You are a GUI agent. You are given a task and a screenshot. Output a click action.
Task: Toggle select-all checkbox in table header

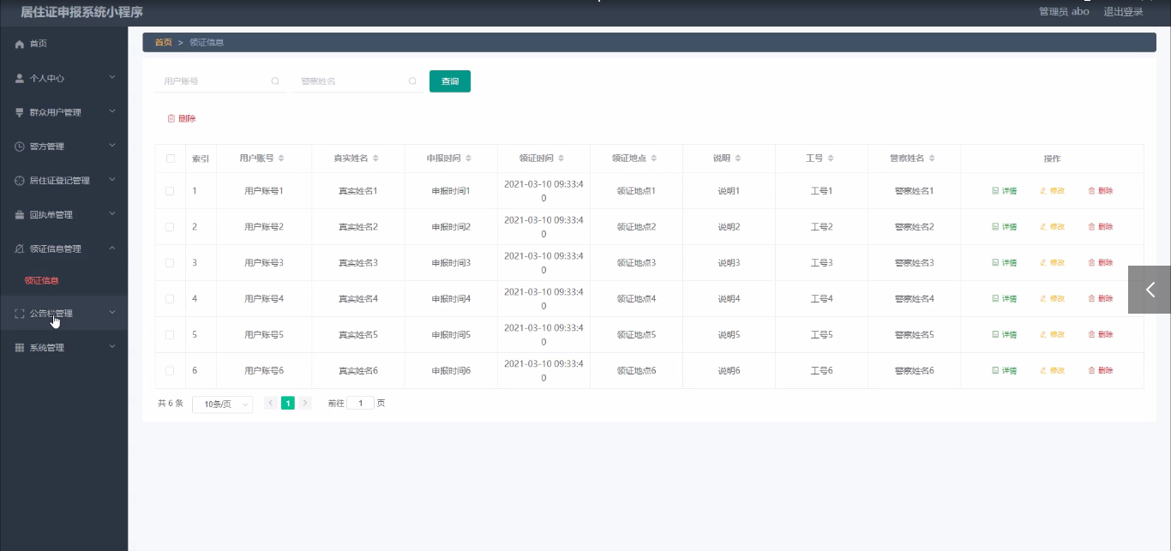[170, 159]
